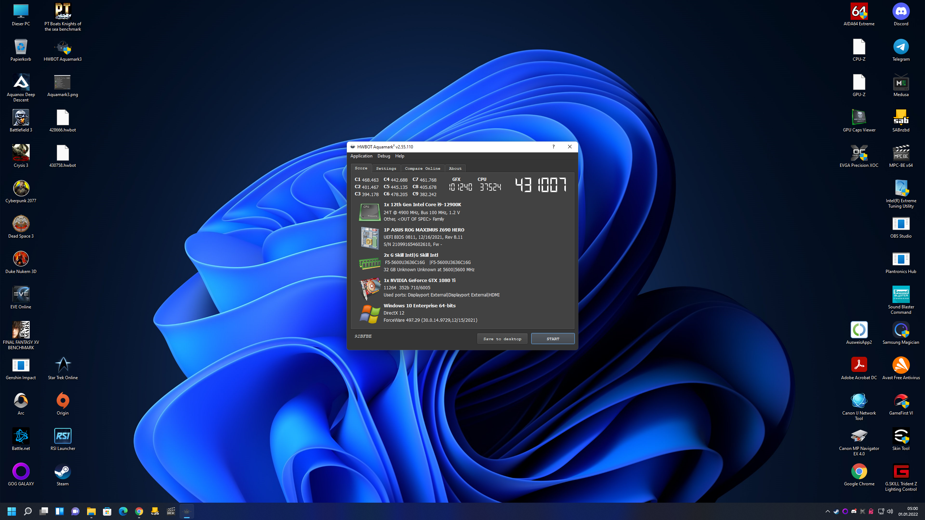Open PT Boats Knights of the sea benchmark
This screenshot has height=520, width=925.
[63, 17]
